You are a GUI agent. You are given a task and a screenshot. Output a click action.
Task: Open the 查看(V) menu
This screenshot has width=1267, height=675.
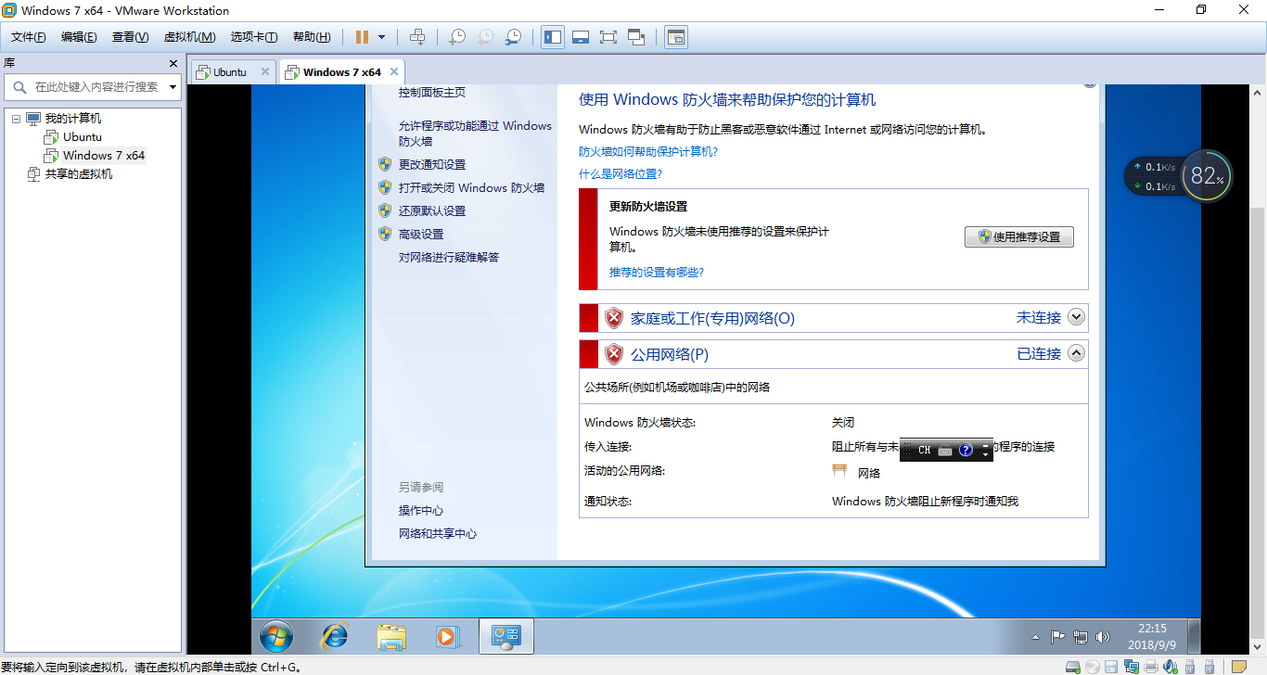click(130, 37)
